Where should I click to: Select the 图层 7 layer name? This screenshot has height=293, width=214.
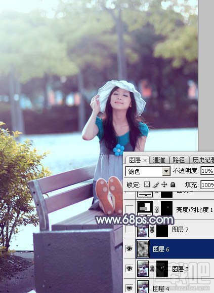pyautogui.click(x=180, y=230)
